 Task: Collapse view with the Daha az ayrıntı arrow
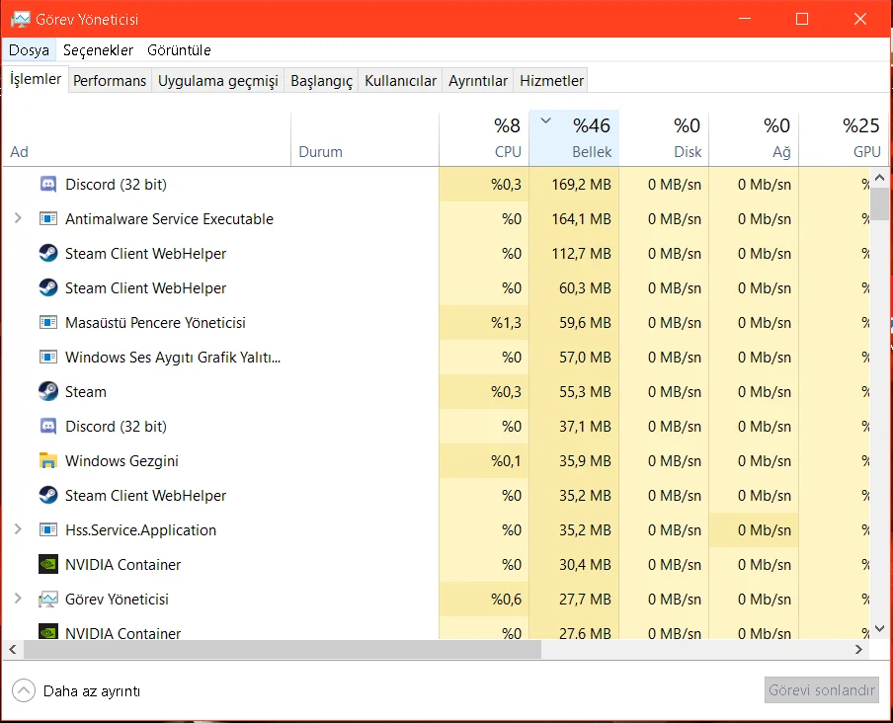point(24,690)
